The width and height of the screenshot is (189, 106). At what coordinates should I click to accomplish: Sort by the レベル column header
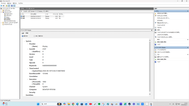(x=25, y=14)
